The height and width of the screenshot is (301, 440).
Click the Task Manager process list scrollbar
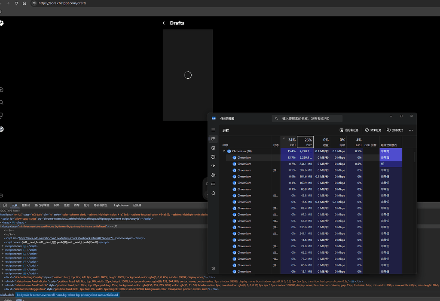point(415,157)
